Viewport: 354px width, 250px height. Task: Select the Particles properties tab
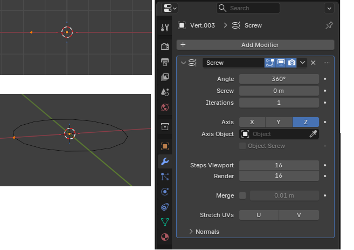click(x=165, y=176)
